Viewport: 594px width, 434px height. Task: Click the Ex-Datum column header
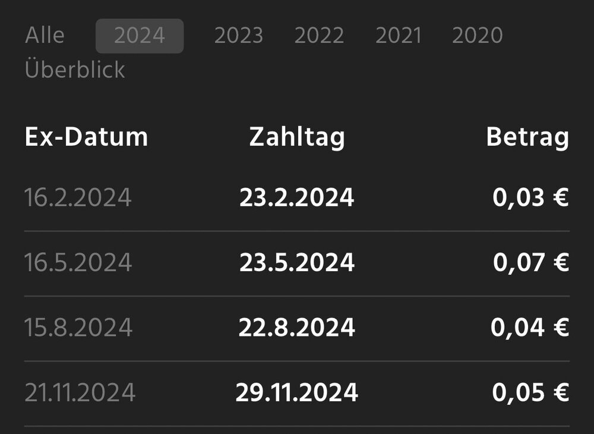86,137
